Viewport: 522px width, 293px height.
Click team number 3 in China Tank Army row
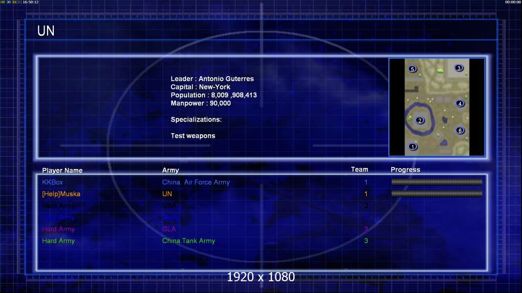pyautogui.click(x=366, y=241)
